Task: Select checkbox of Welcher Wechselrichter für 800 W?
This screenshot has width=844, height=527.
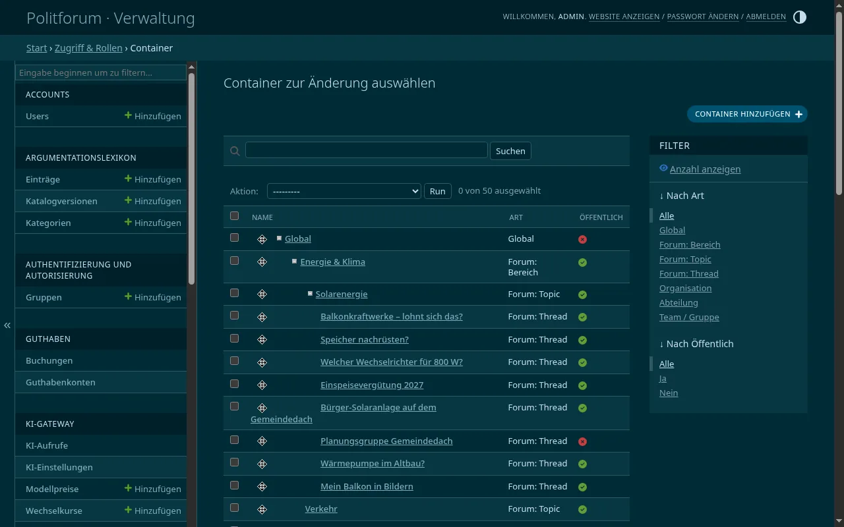Action: click(234, 360)
